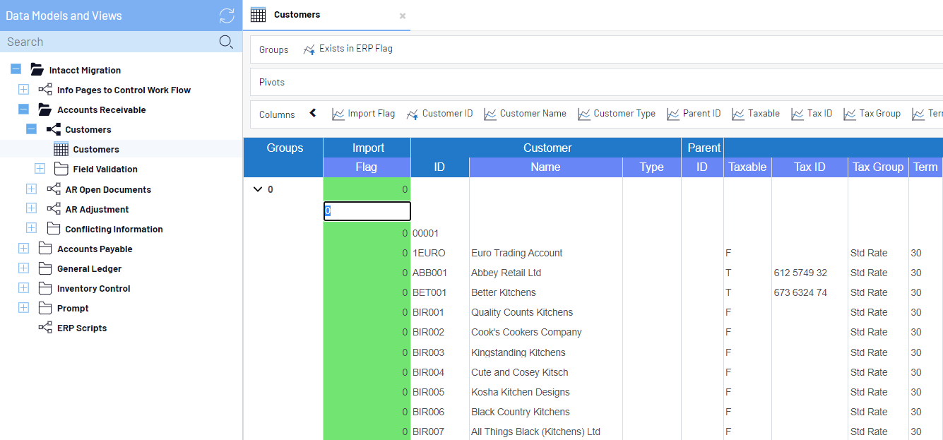Click the Customer Name column chart icon
Viewport: 943px width, 440px height.
(x=490, y=114)
